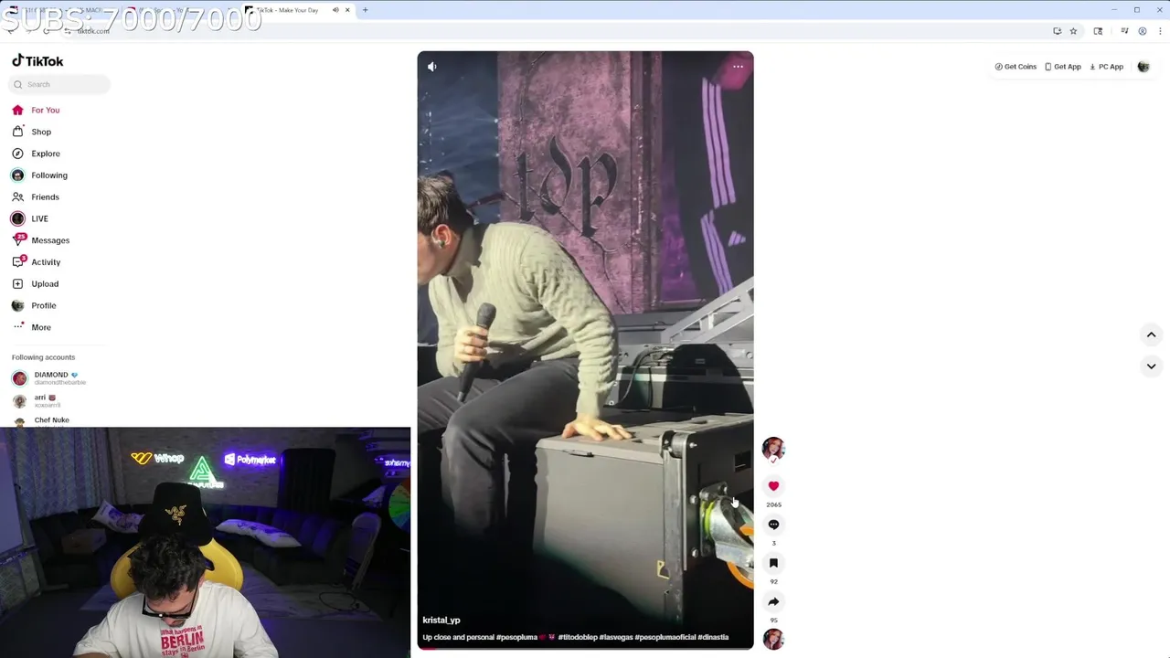Open Messages in the sidebar
The width and height of the screenshot is (1170, 658).
coord(50,240)
